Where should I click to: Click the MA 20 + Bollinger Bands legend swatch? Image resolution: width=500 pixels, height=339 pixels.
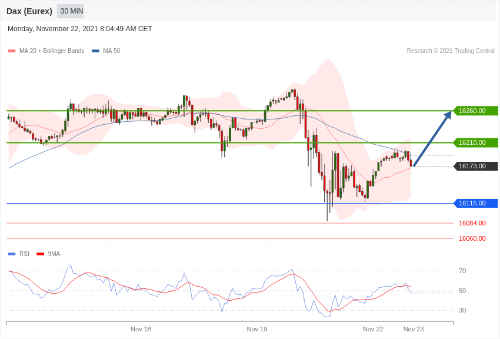(x=12, y=51)
